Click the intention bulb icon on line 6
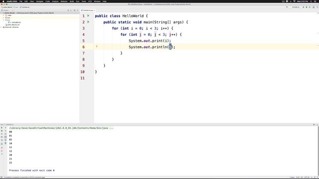The height and width of the screenshot is (179, 319). click(x=97, y=46)
